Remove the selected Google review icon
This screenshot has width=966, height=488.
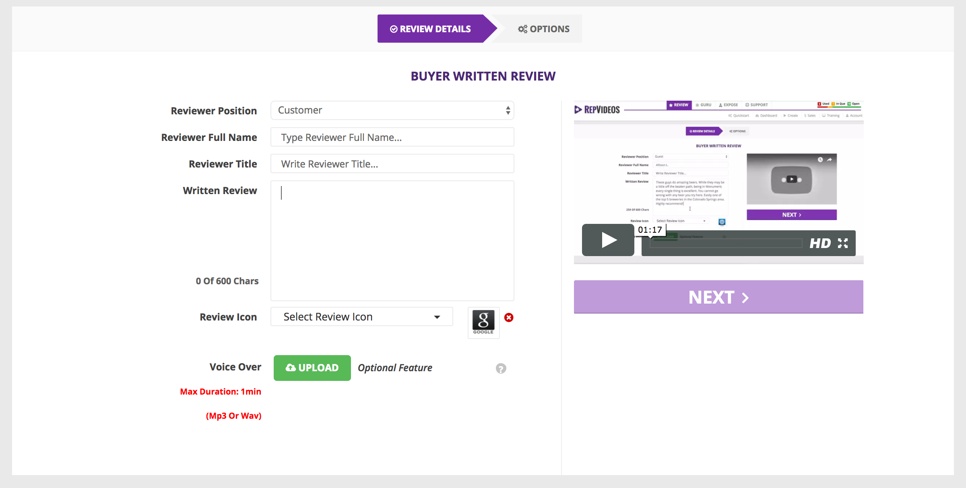point(509,318)
